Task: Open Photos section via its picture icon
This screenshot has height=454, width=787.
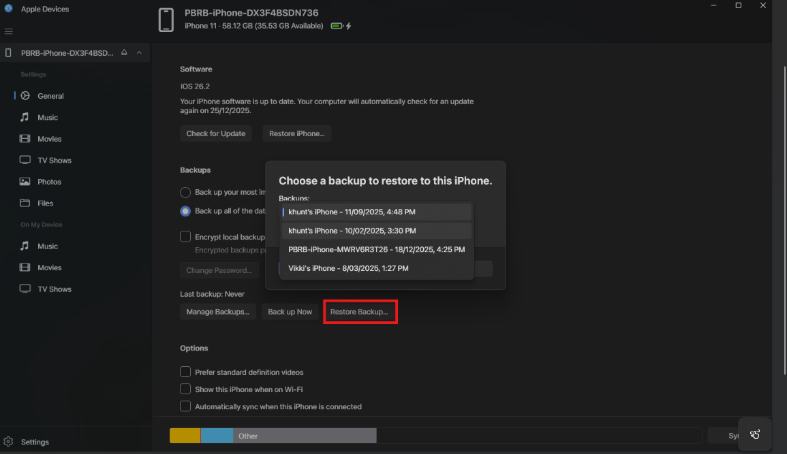Action: tap(25, 182)
